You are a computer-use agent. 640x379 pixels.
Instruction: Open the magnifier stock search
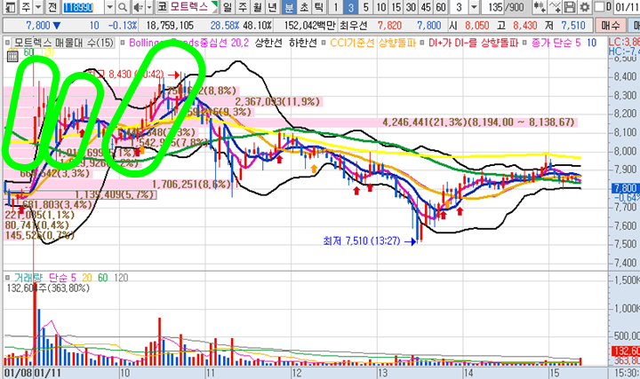tap(123, 7)
